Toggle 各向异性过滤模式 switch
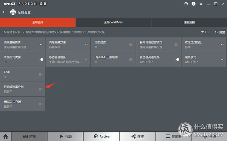 click(177, 45)
